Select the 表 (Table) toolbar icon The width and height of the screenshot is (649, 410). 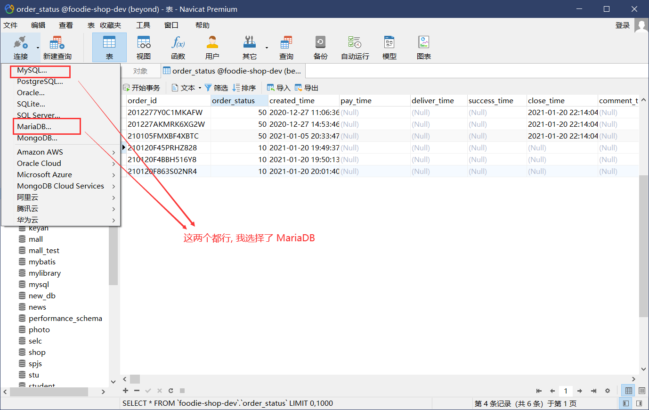(x=109, y=47)
